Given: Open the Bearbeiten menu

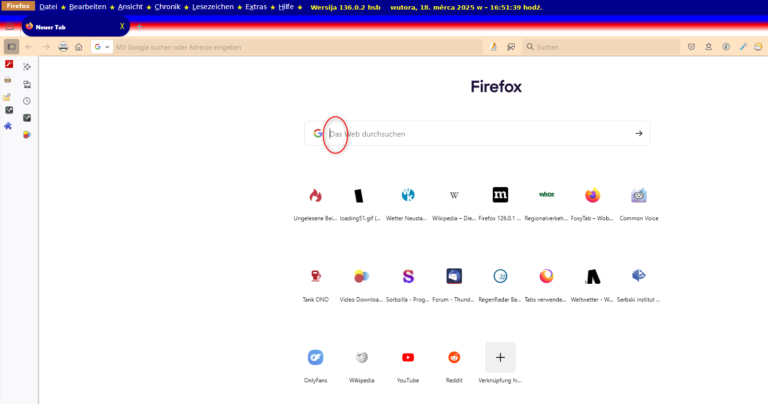Looking at the screenshot, I should 88,7.
